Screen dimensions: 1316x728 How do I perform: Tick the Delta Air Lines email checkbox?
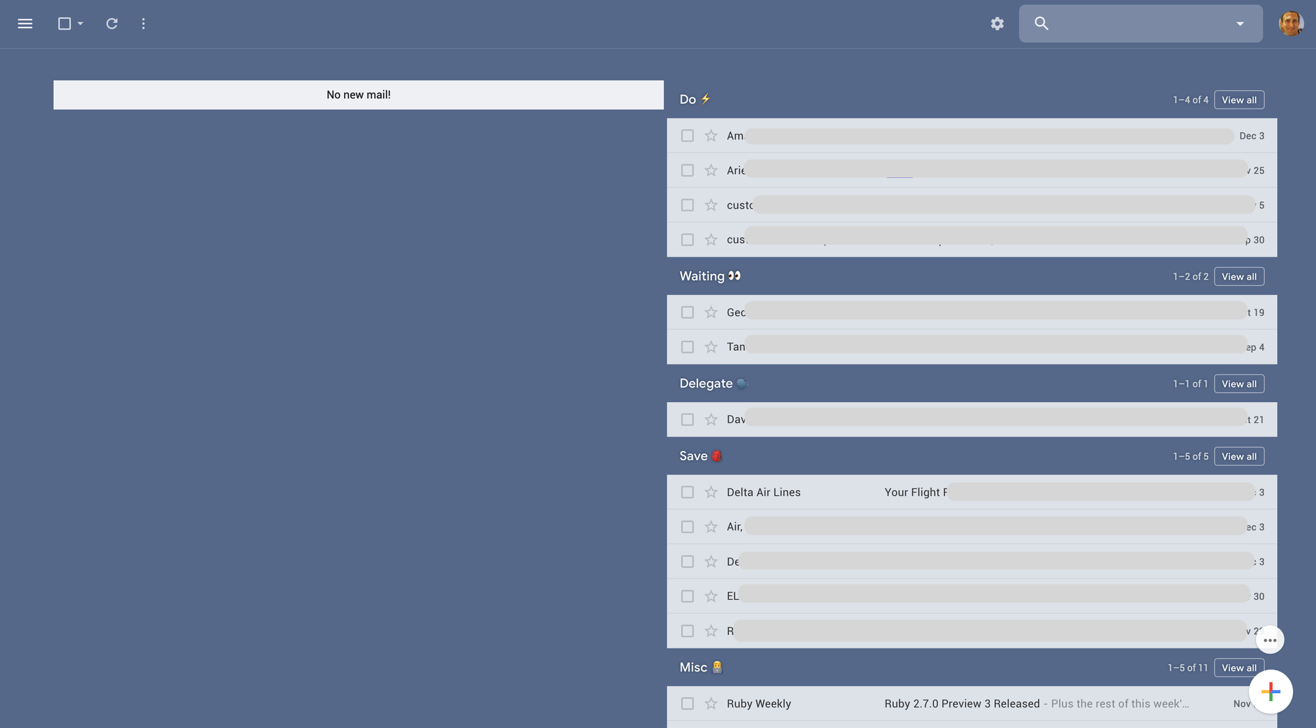[x=688, y=492]
